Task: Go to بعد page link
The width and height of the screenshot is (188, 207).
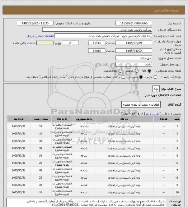Action: (x=147, y=114)
